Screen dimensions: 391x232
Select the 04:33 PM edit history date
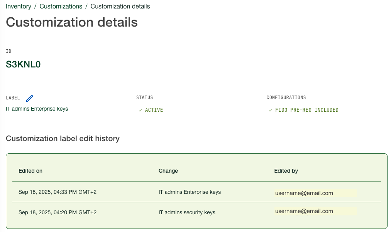58,192
